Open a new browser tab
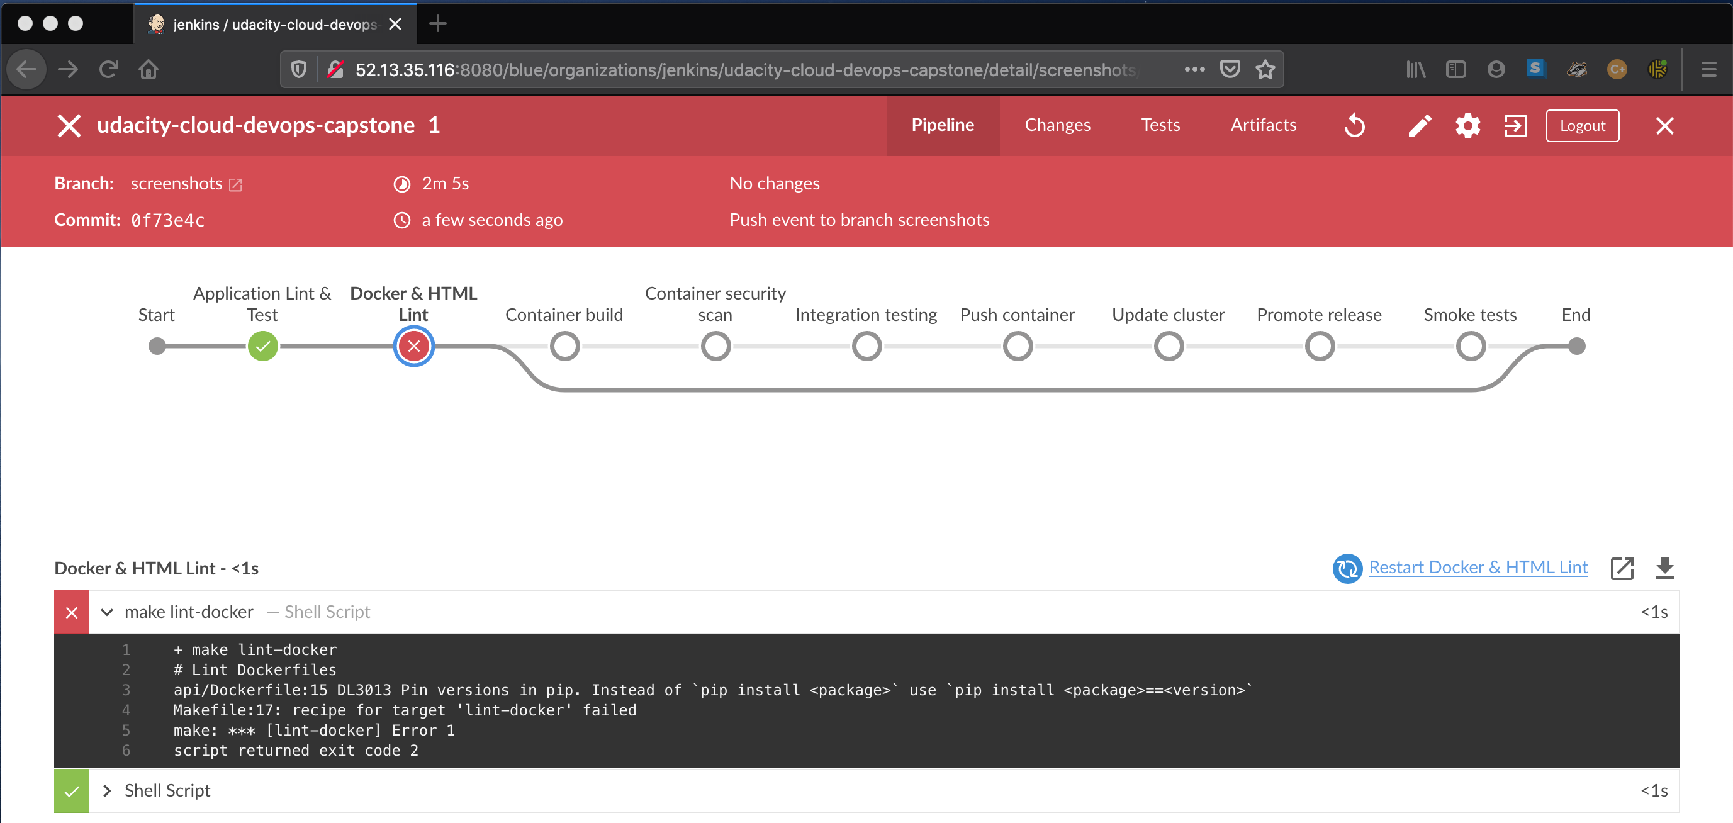Viewport: 1733px width, 823px height. 438,23
